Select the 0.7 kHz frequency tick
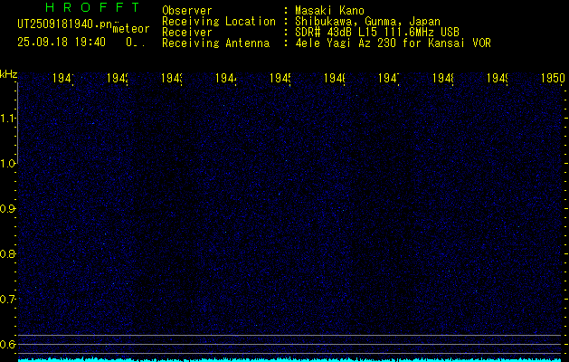 click(8, 299)
